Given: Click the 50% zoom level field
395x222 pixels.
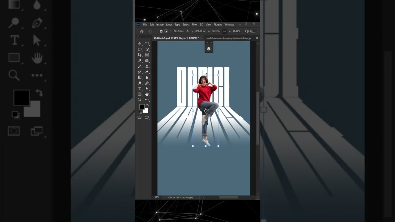Looking at the screenshot, I should (157, 197).
